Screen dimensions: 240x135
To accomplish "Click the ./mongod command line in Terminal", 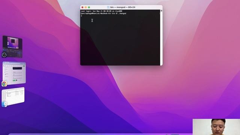I will [103, 13].
